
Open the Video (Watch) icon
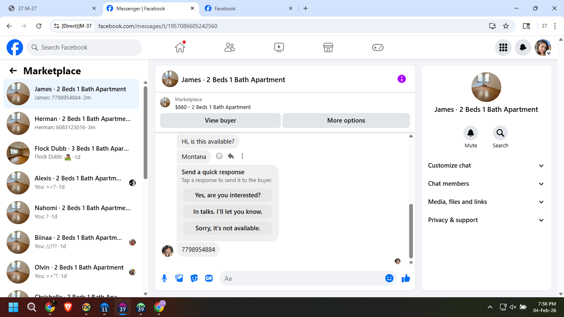tap(279, 47)
